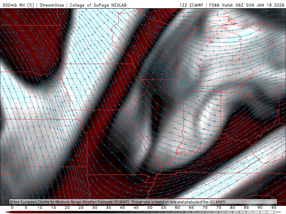Click the "15" value on the color scale
This screenshot has height=214, width=286.
coord(53,208)
